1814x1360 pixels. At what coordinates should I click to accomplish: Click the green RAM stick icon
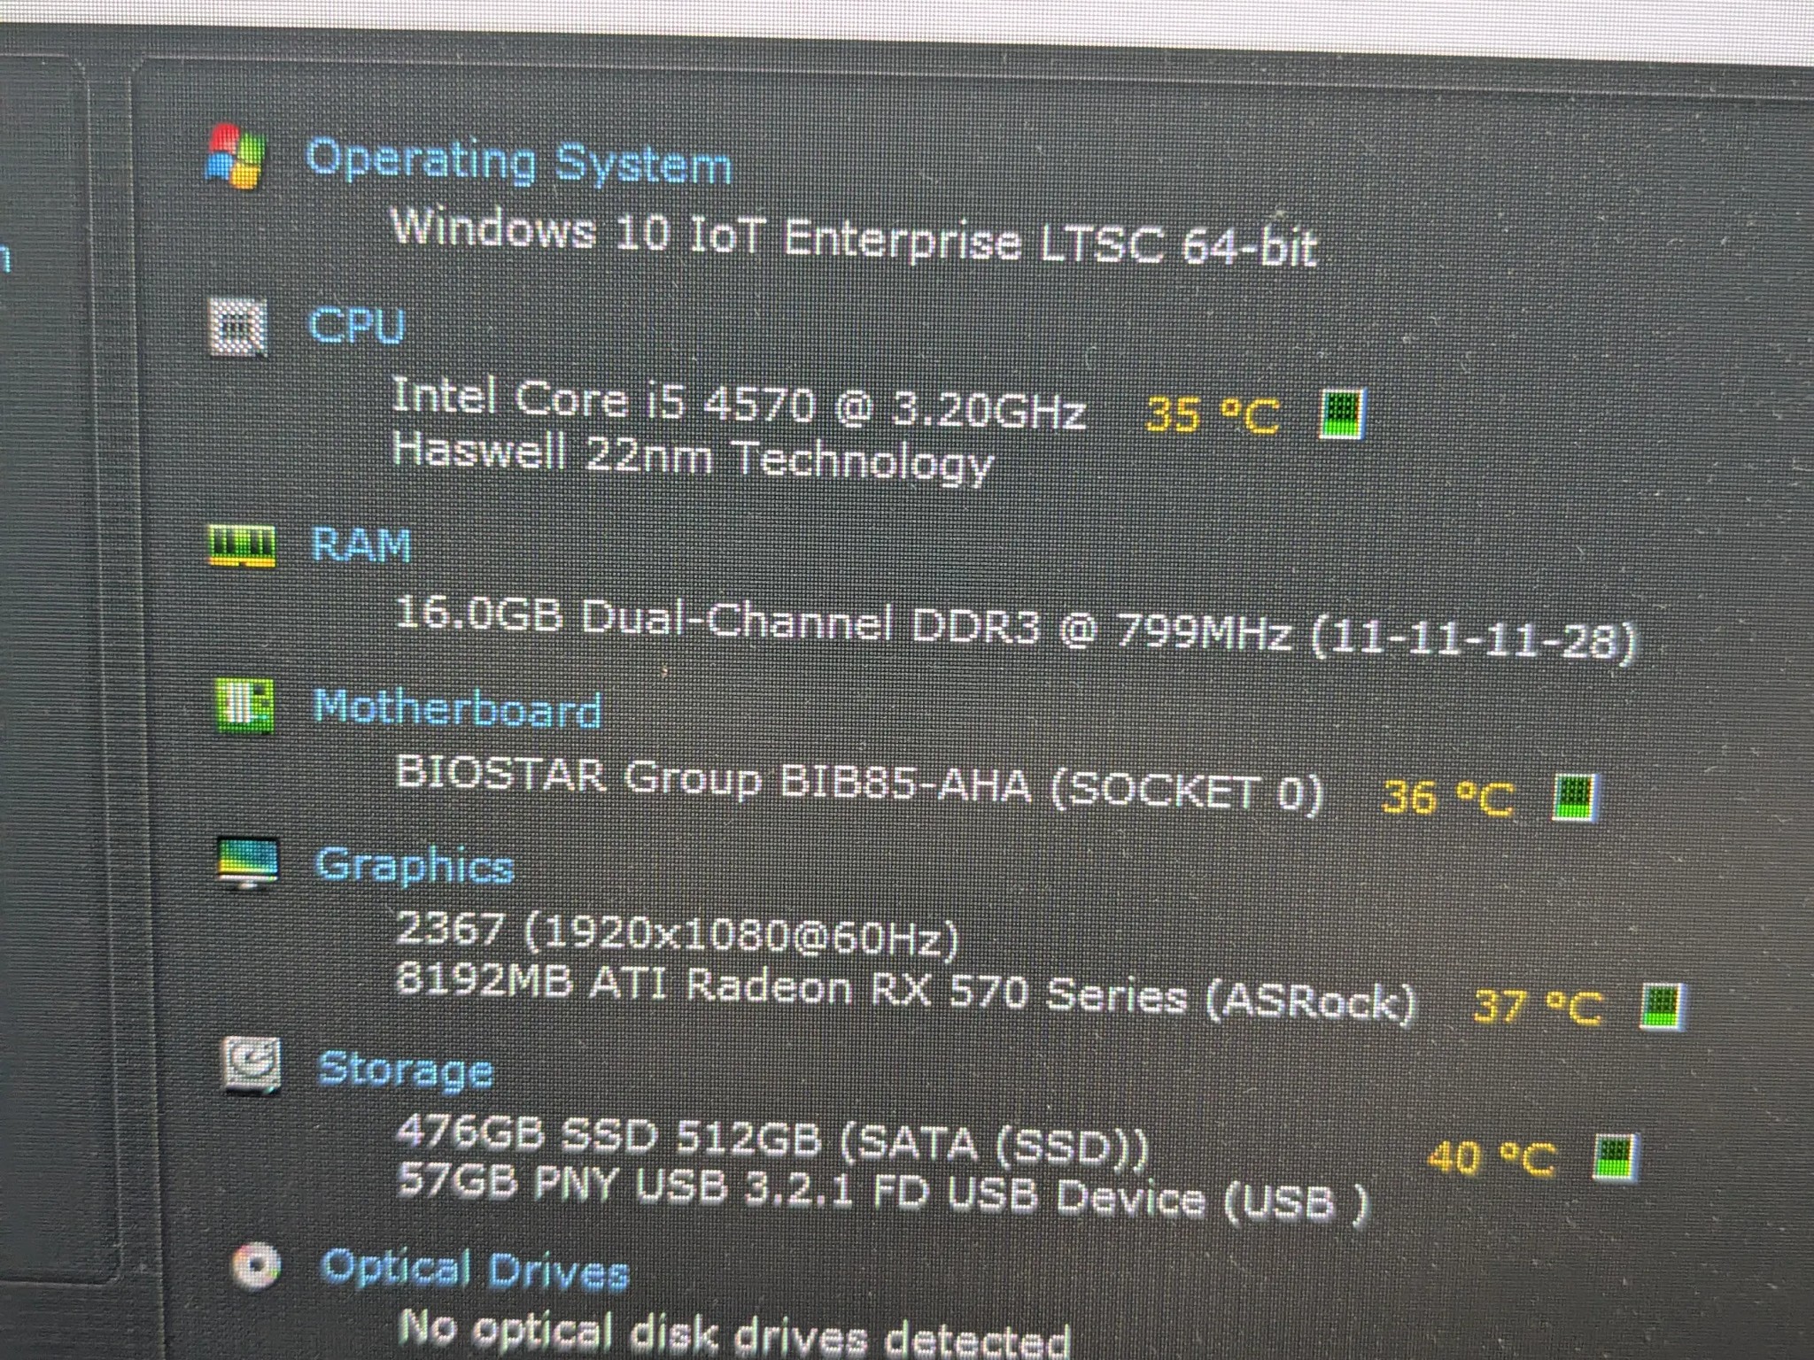[242, 544]
